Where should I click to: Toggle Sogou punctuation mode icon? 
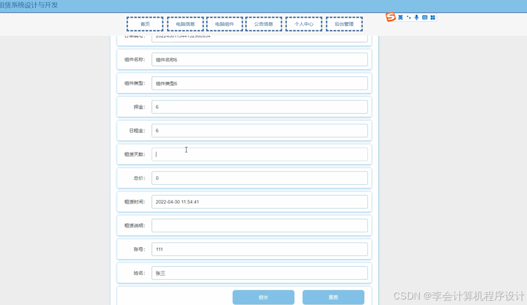click(408, 18)
